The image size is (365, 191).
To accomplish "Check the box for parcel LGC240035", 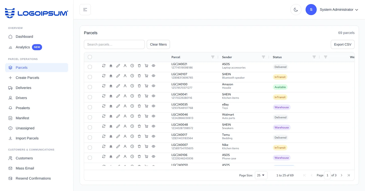I will tap(90, 107).
